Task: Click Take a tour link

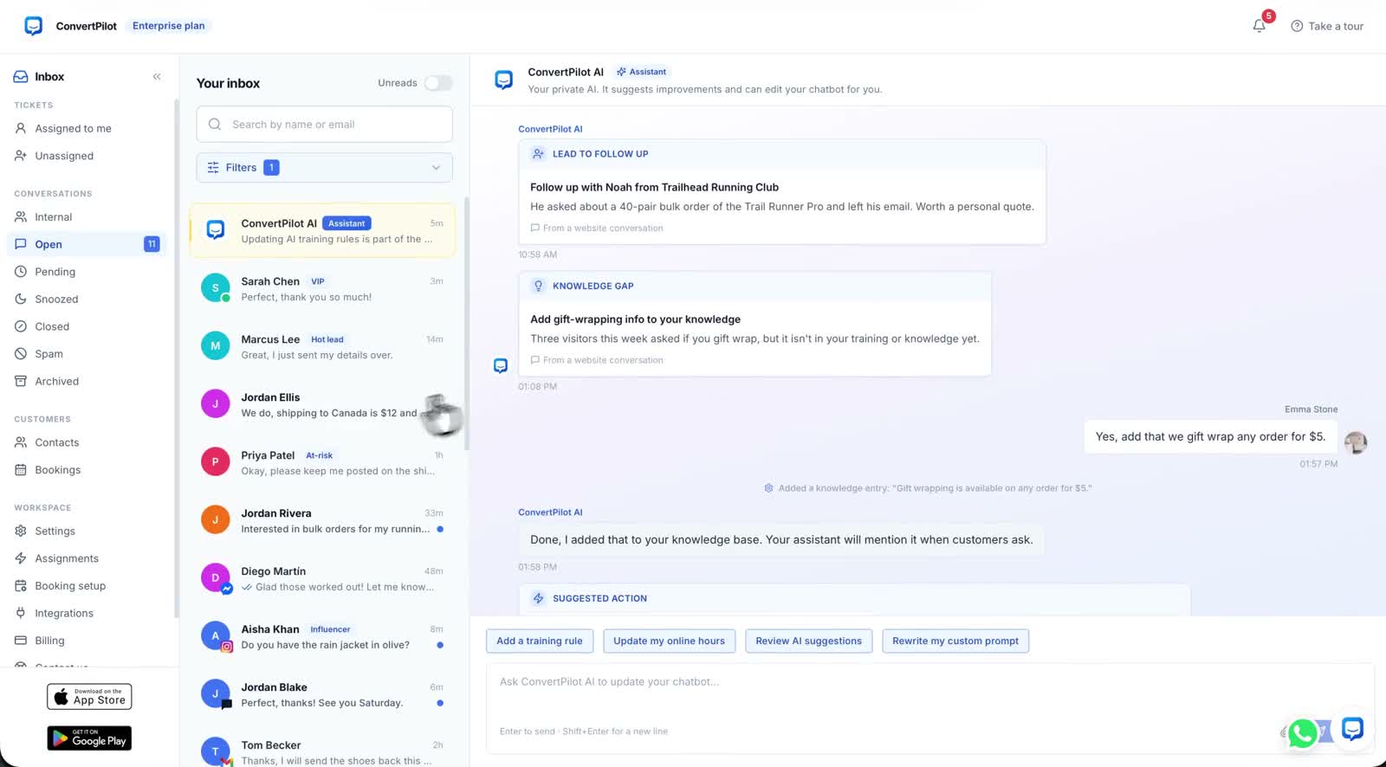Action: tap(1327, 26)
